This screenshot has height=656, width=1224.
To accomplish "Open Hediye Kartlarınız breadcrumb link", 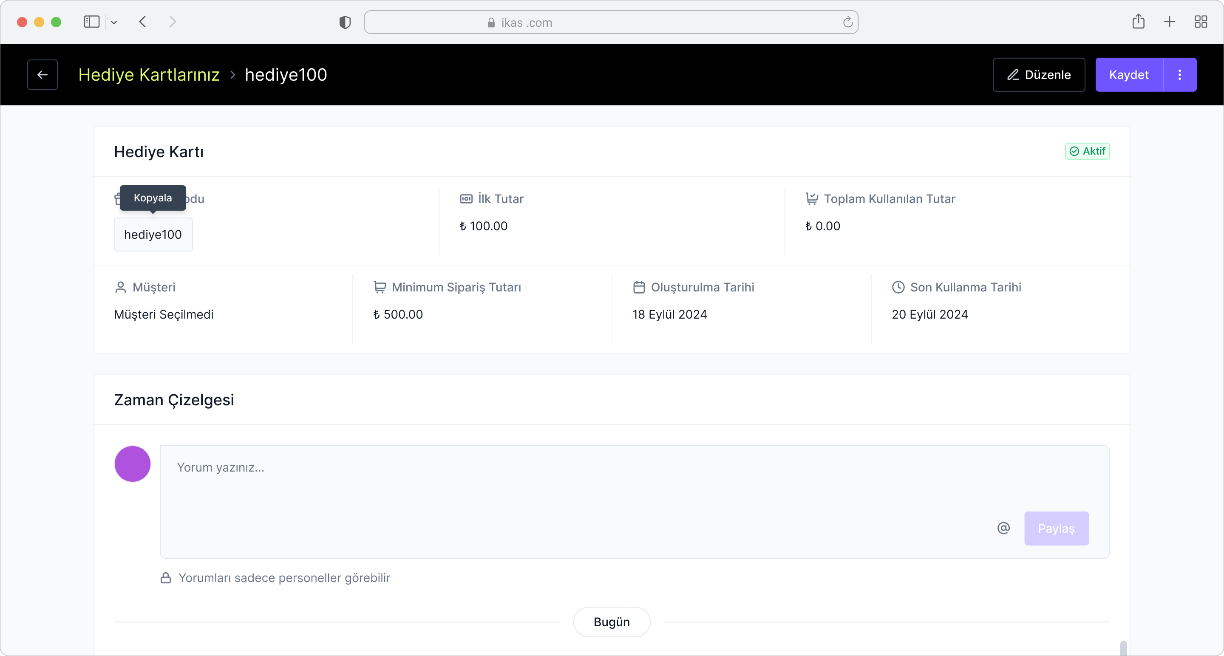I will 149,75.
